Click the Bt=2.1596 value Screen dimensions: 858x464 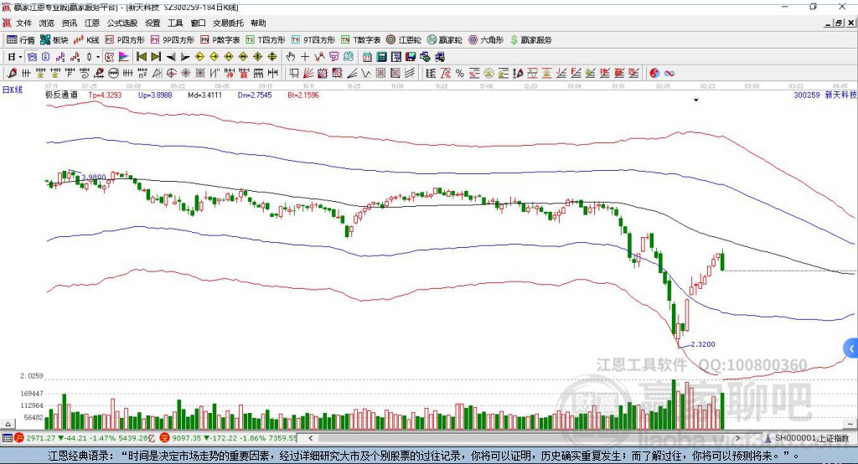(x=303, y=95)
